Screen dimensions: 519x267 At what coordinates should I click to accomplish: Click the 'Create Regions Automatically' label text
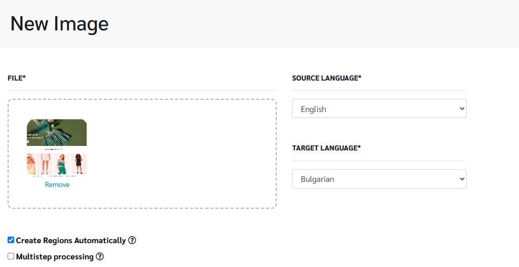70,240
